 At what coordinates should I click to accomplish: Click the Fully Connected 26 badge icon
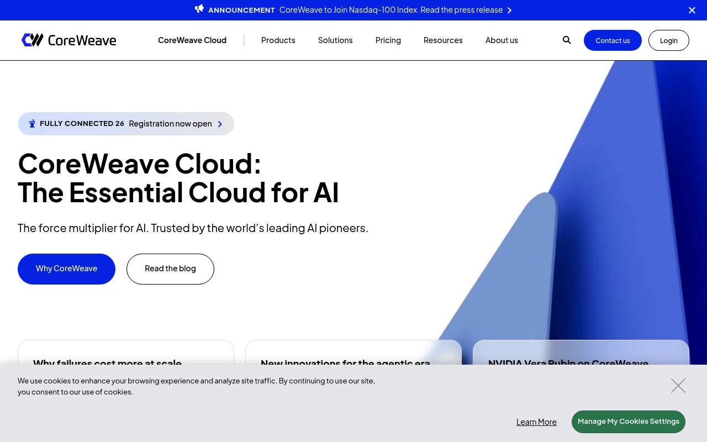[32, 124]
